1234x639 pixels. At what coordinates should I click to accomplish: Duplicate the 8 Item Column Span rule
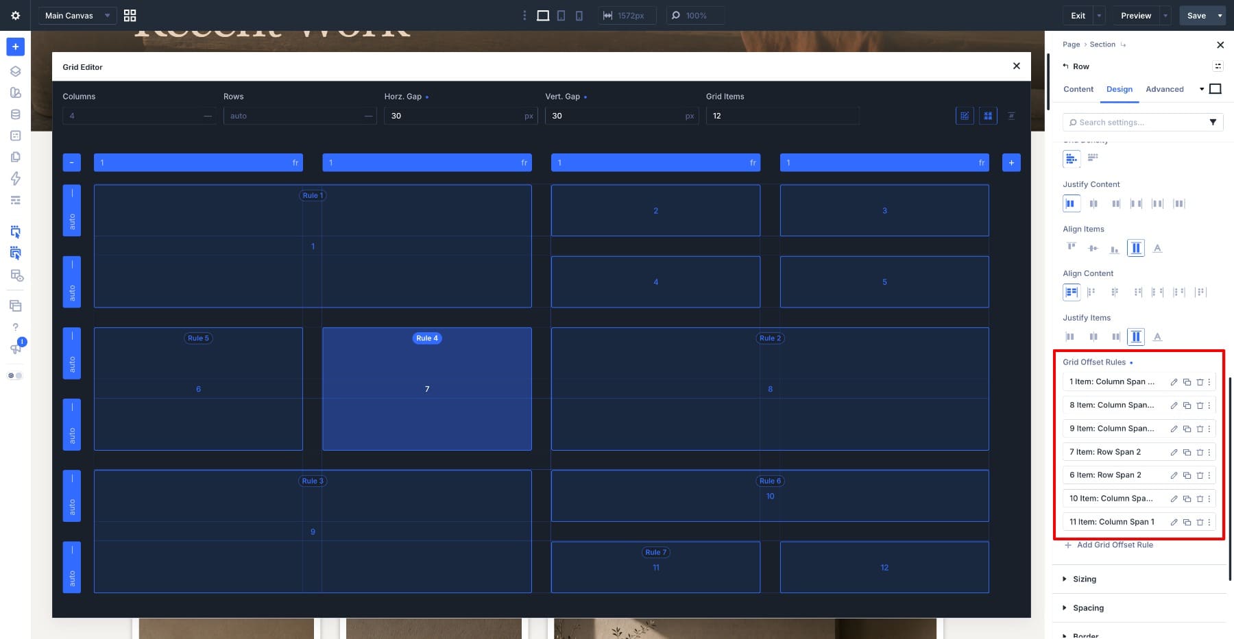point(1187,405)
